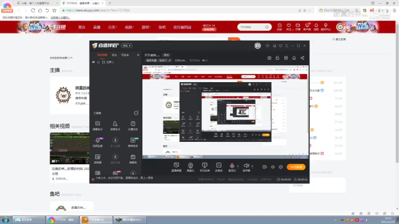
Task: Click the 客户端 client icon on Douyu header
Action: (x=307, y=27)
